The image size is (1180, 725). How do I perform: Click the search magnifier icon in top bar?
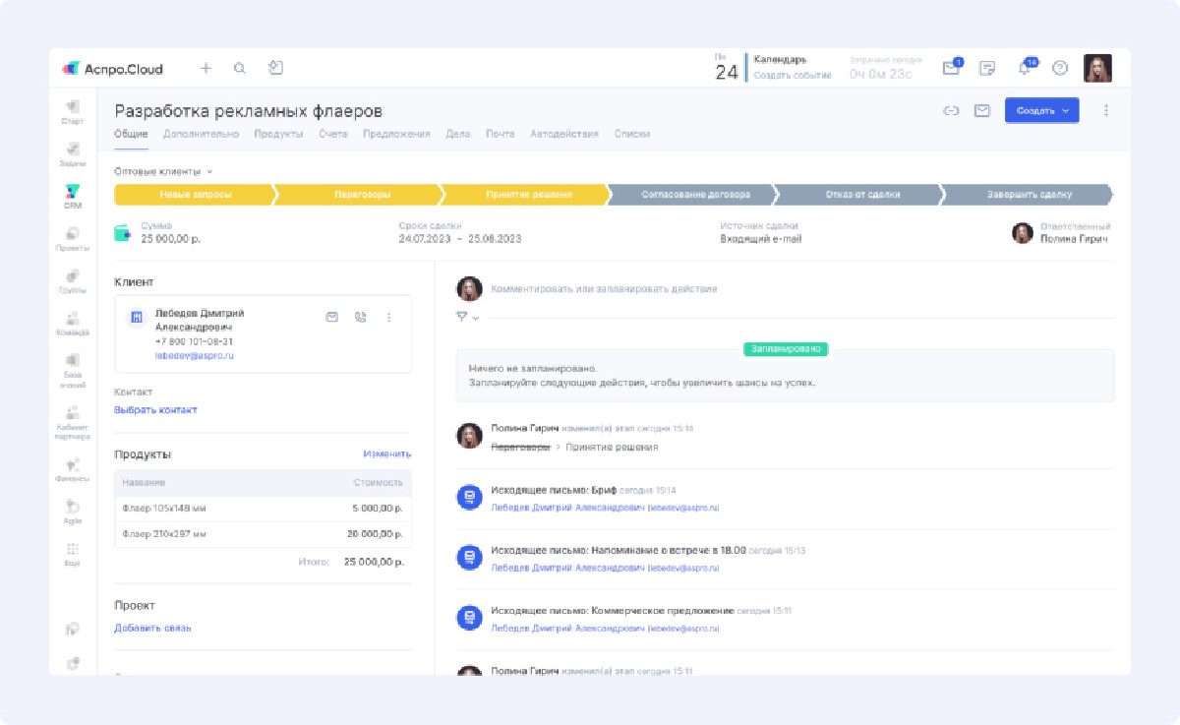point(239,69)
